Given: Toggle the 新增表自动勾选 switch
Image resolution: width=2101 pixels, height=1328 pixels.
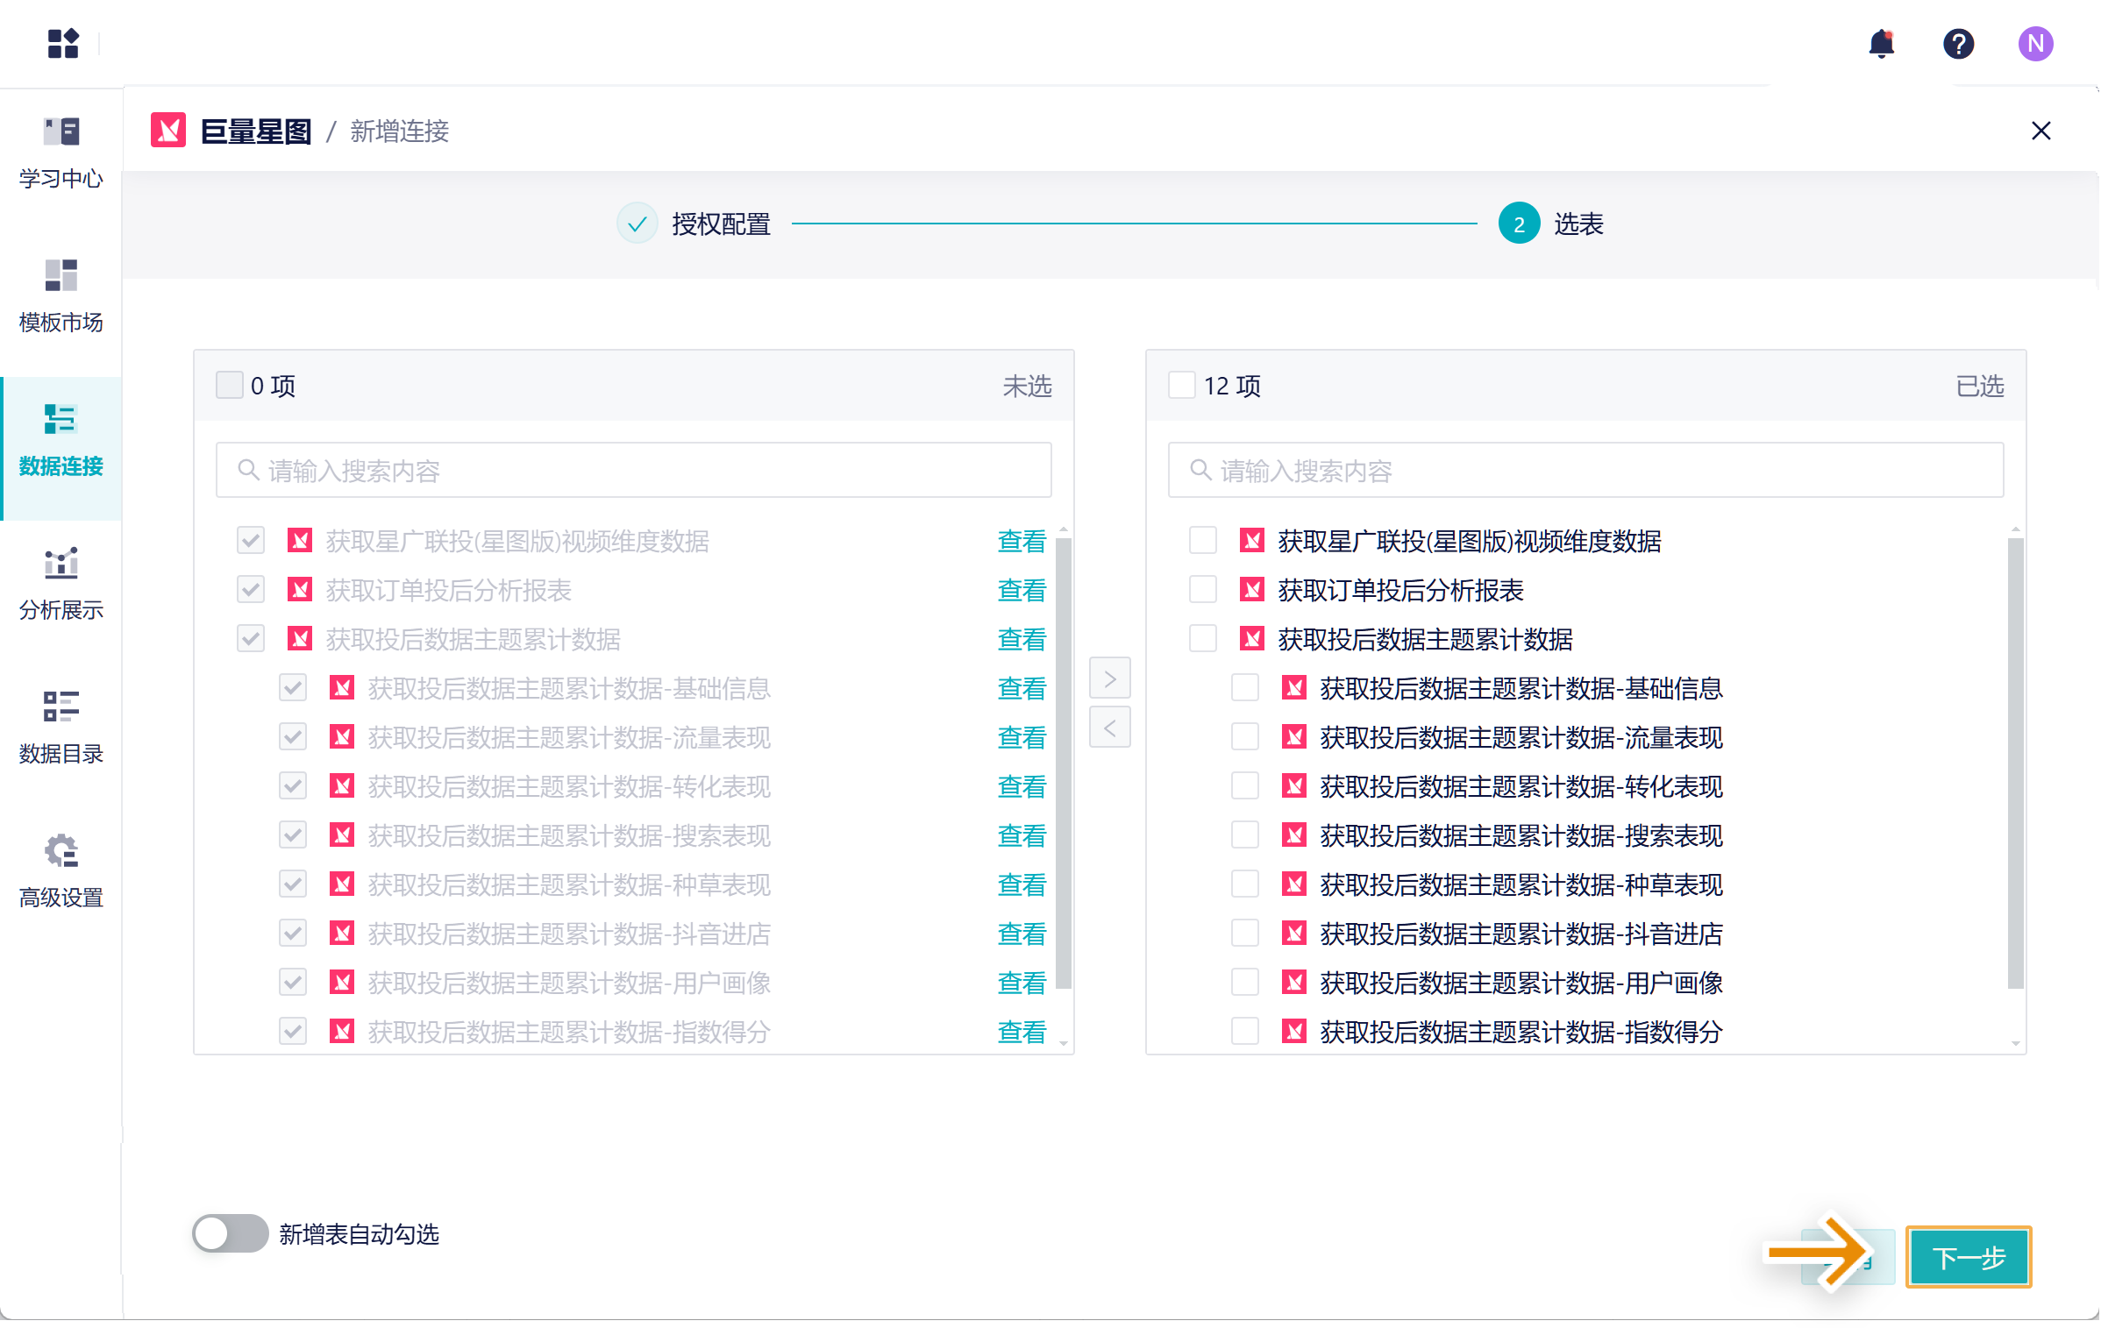Looking at the screenshot, I should click(x=231, y=1233).
